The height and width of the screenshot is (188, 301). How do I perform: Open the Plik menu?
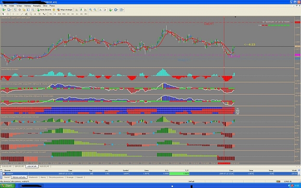pos(5,6)
